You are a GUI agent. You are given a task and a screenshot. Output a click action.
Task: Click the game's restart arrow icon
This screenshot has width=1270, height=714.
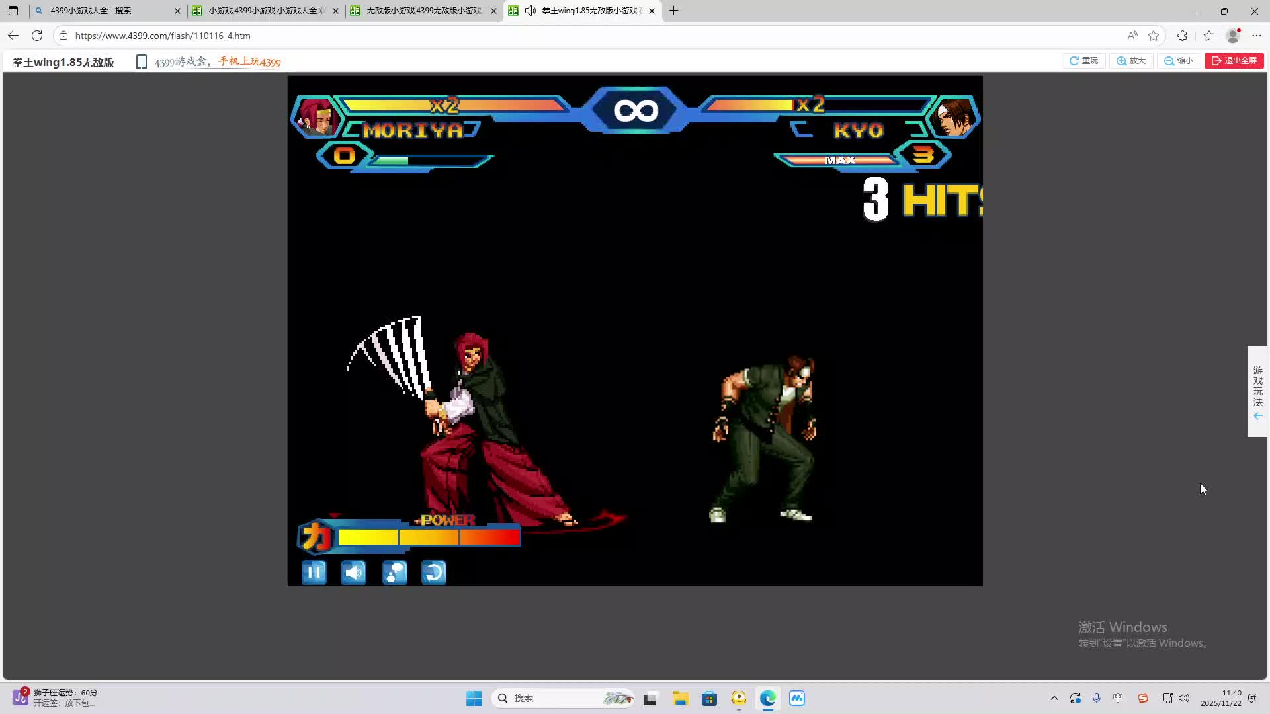click(x=434, y=573)
